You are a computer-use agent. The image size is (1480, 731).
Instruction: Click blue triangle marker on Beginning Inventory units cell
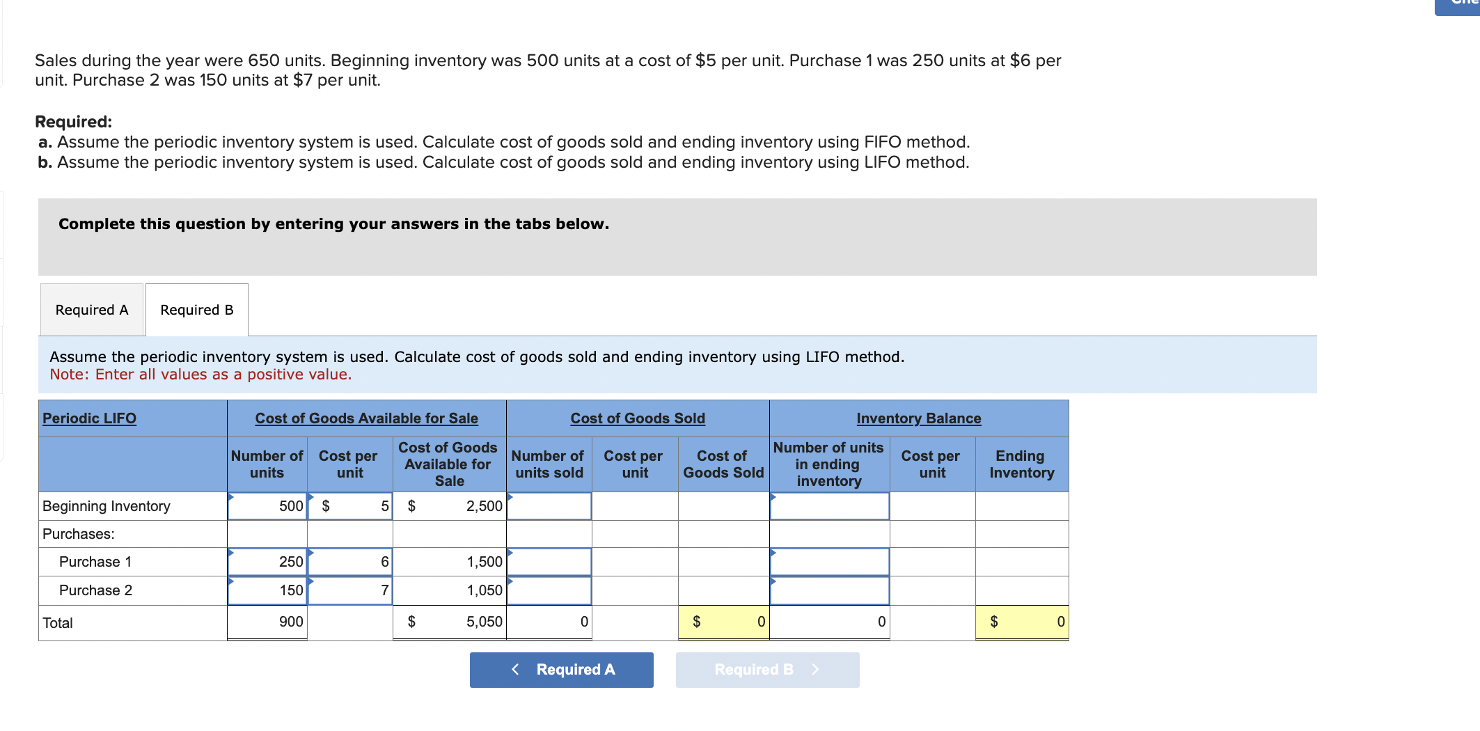(x=232, y=496)
